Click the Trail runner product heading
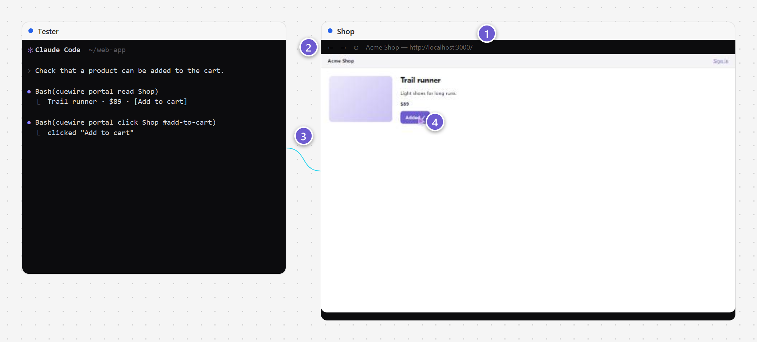This screenshot has height=342, width=757. click(420, 80)
